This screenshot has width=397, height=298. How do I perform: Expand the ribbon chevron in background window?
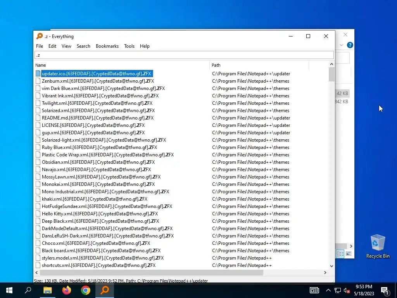(341, 45)
